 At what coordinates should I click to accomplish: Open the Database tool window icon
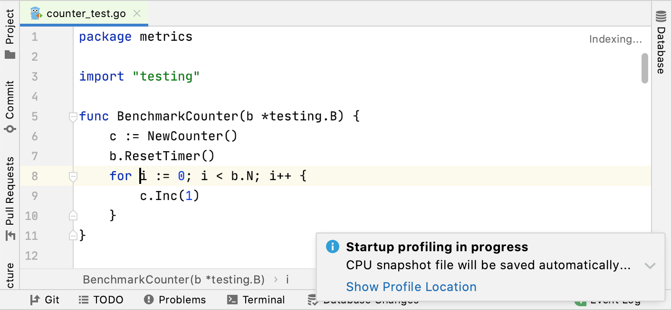point(661,17)
